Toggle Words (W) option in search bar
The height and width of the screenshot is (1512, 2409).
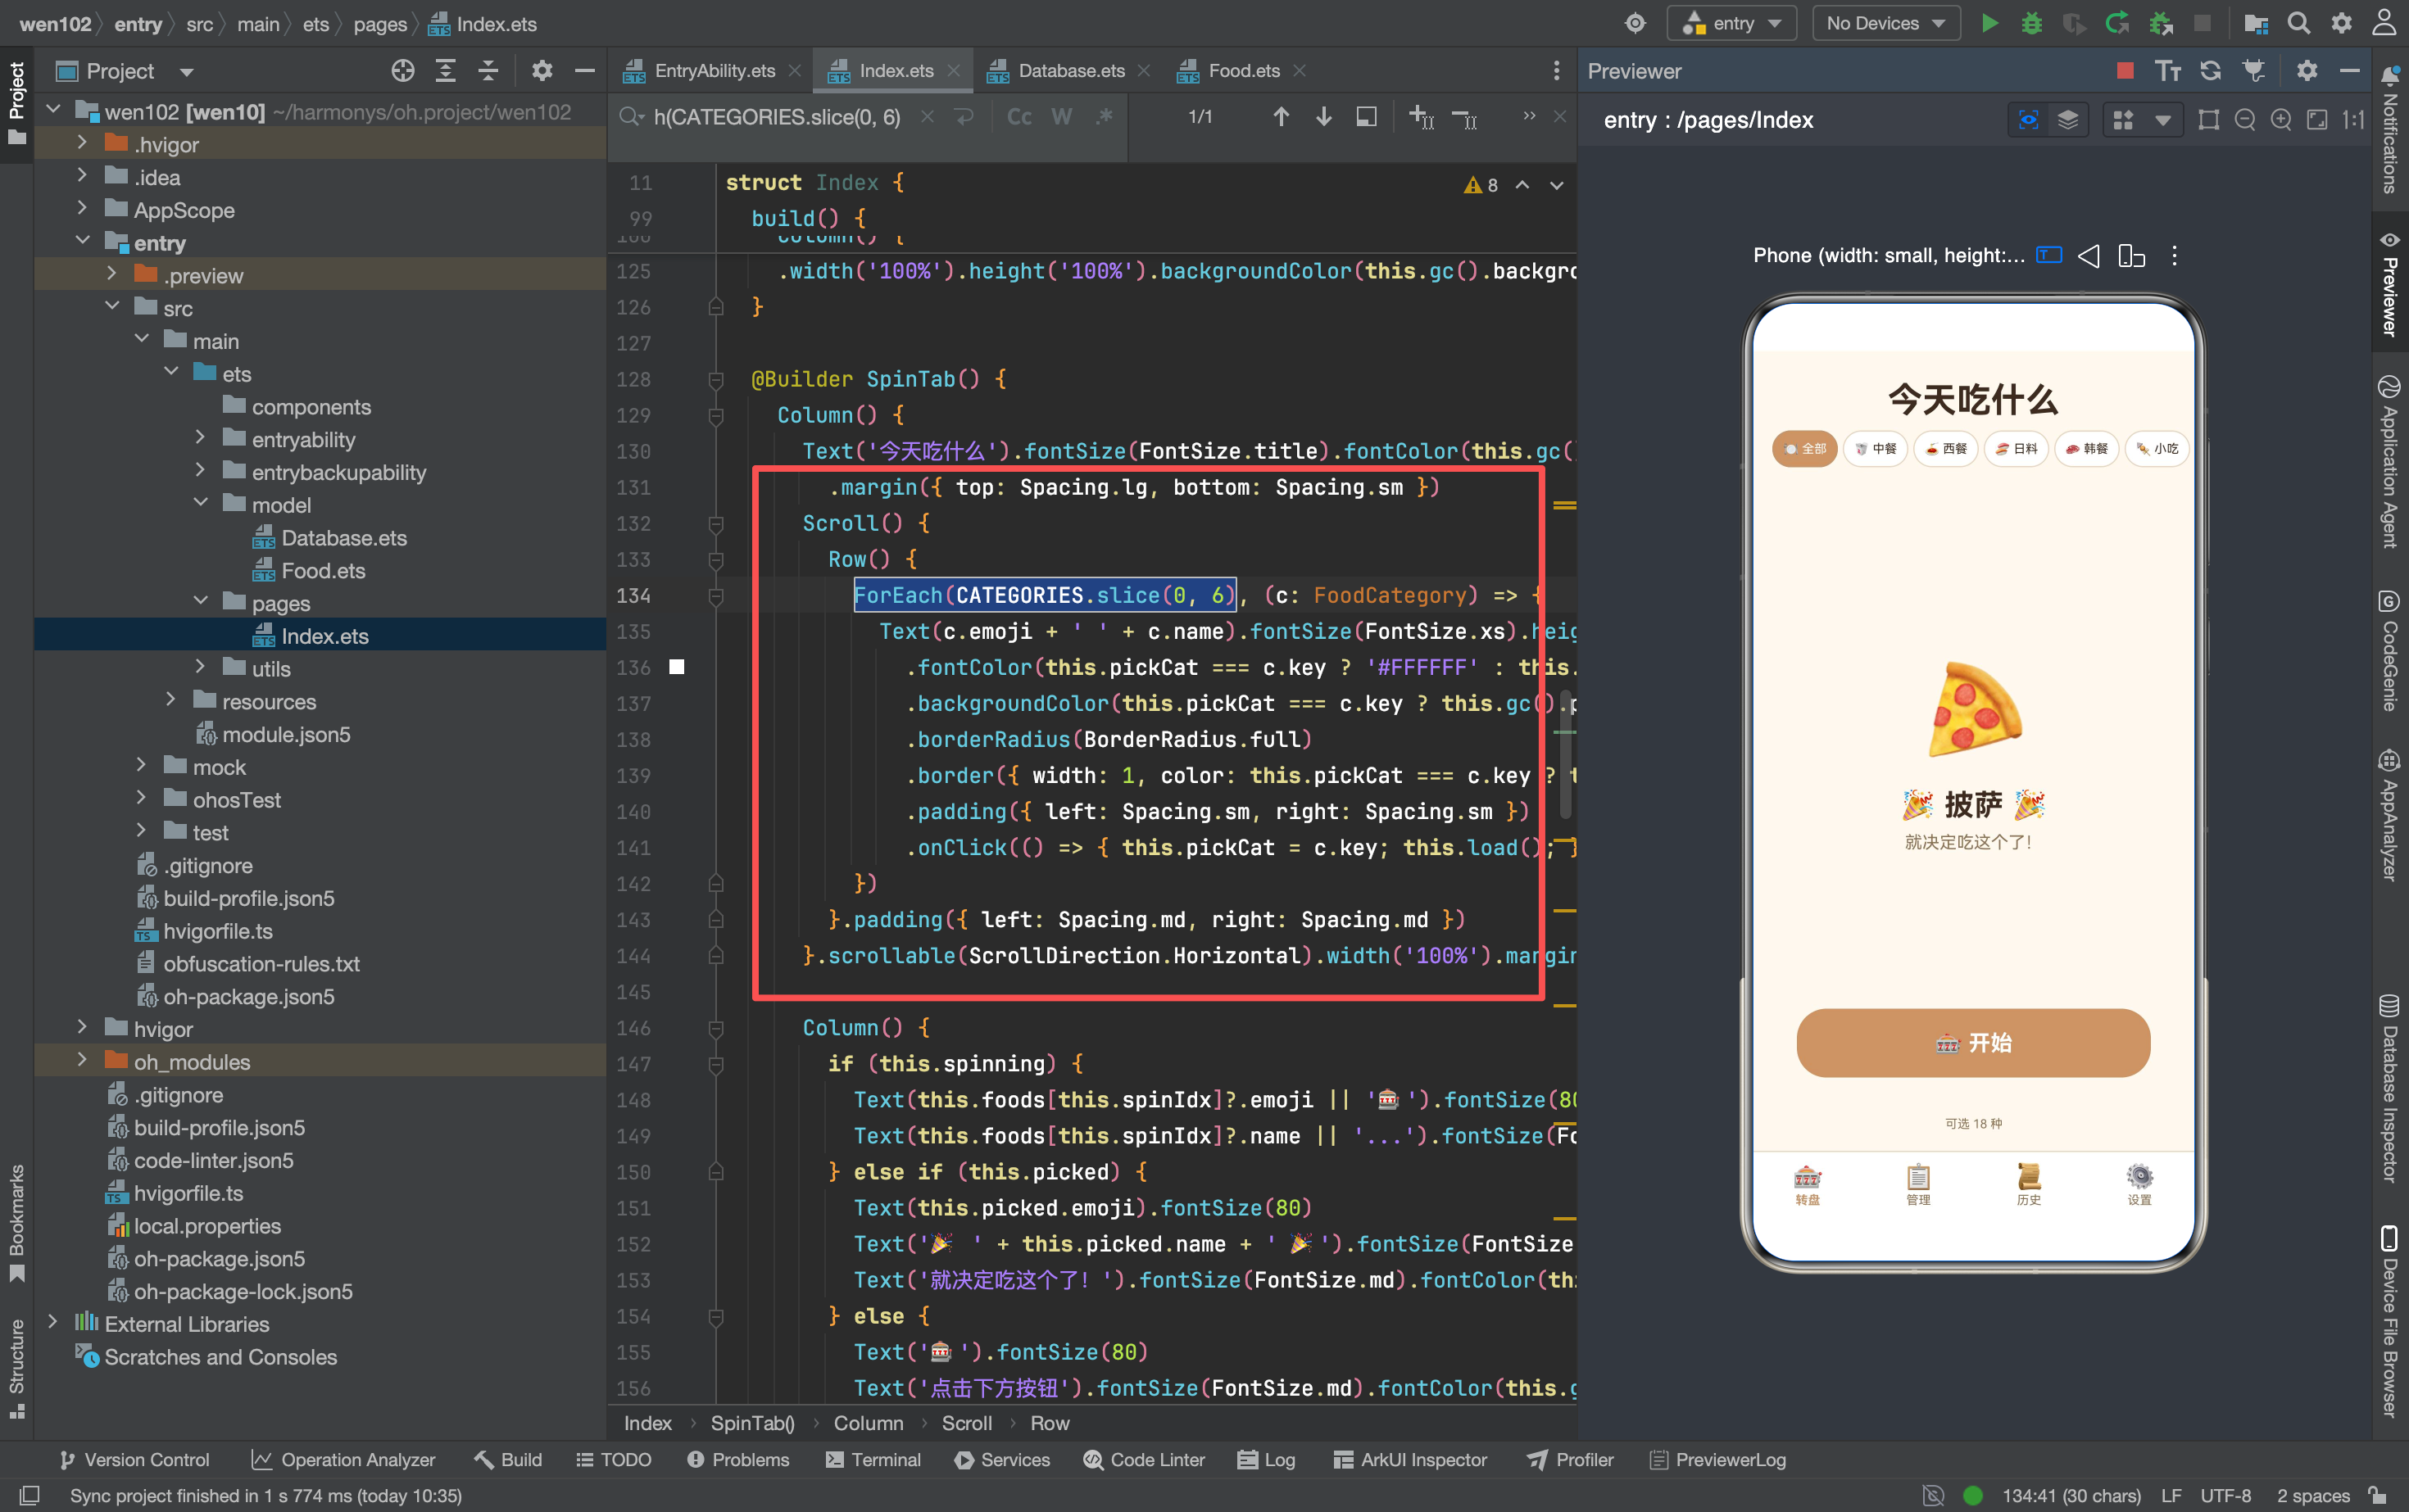tap(1061, 117)
